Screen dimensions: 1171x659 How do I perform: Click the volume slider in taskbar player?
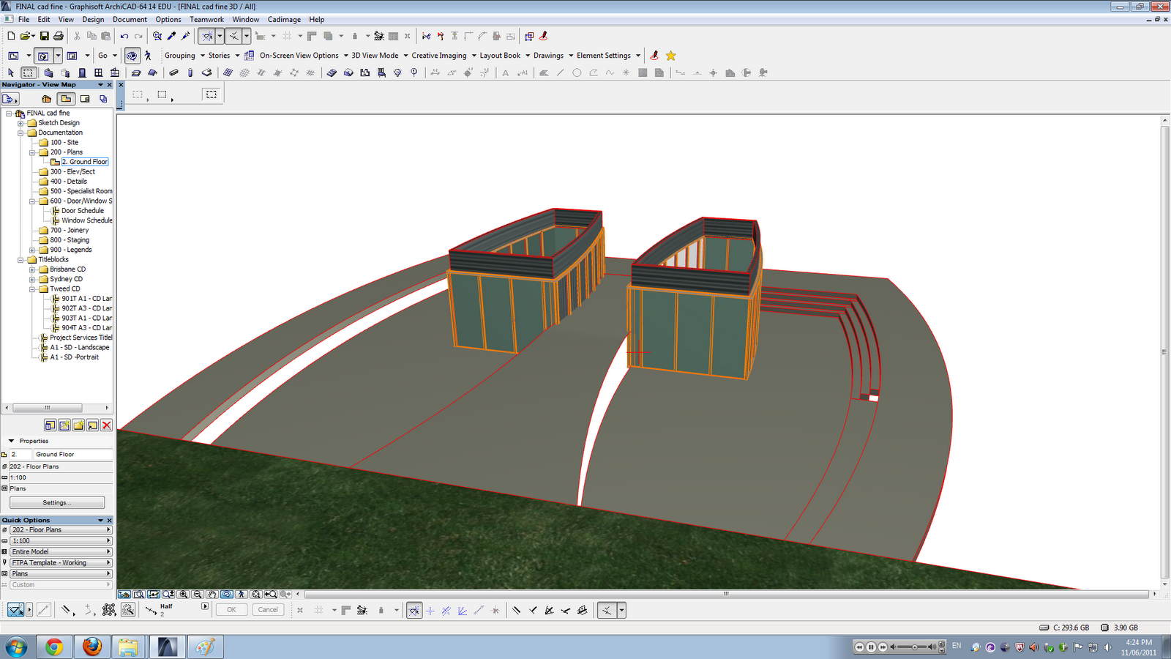[913, 647]
